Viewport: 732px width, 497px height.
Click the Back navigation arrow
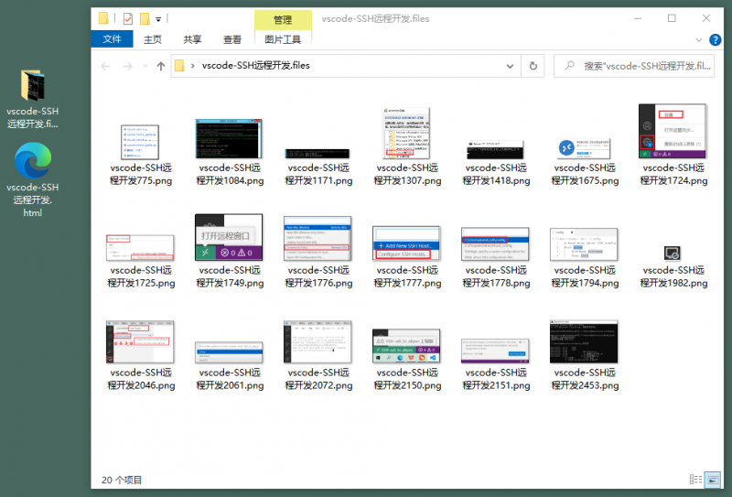coord(104,66)
